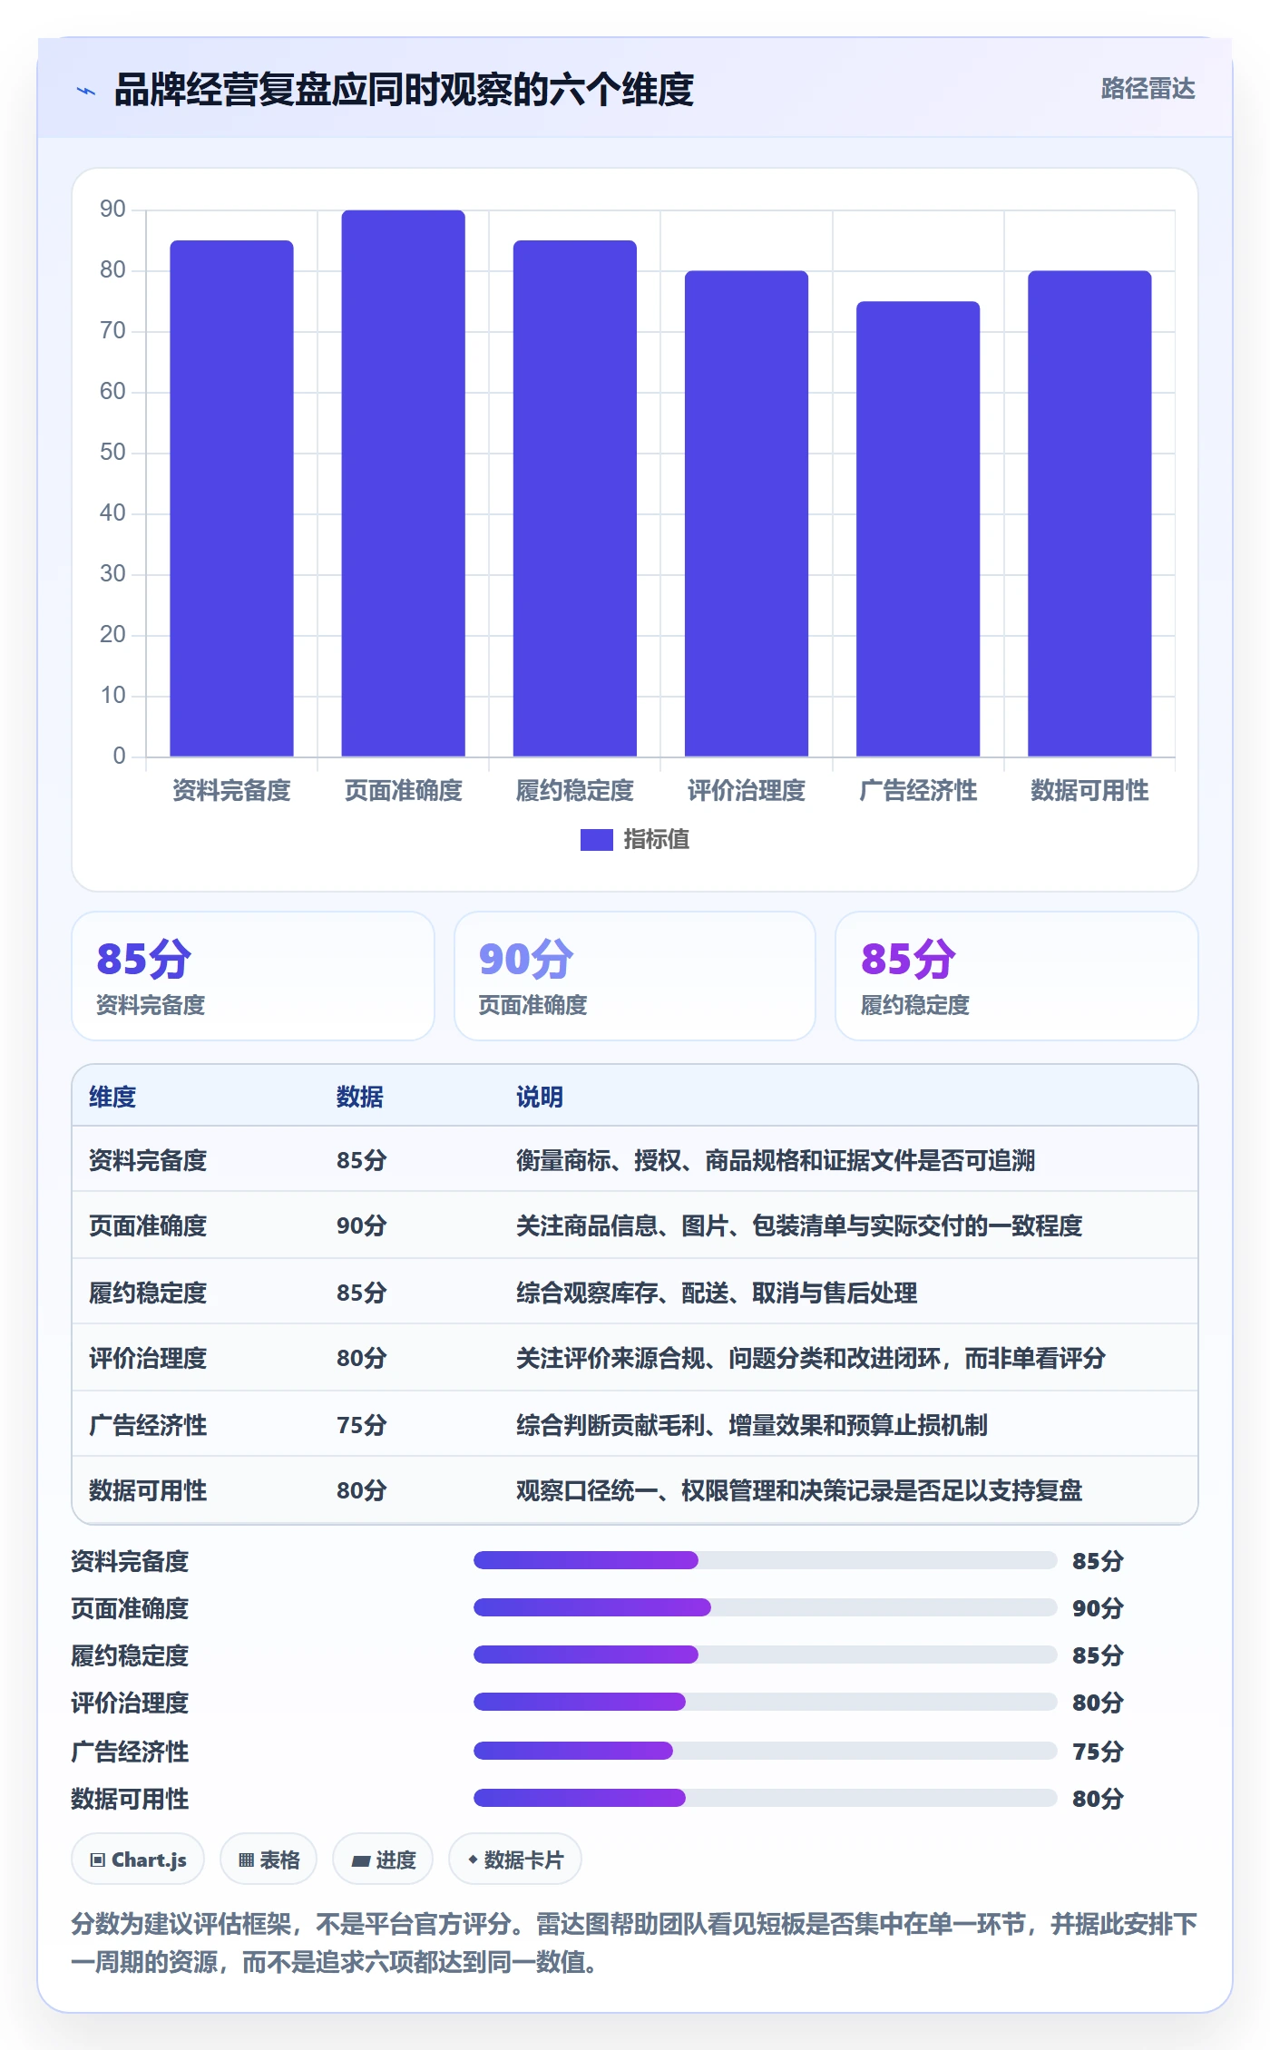Image resolution: width=1270 pixels, height=2050 pixels.
Task: Click the 页面准确度 x-axis label
Action: tap(403, 791)
